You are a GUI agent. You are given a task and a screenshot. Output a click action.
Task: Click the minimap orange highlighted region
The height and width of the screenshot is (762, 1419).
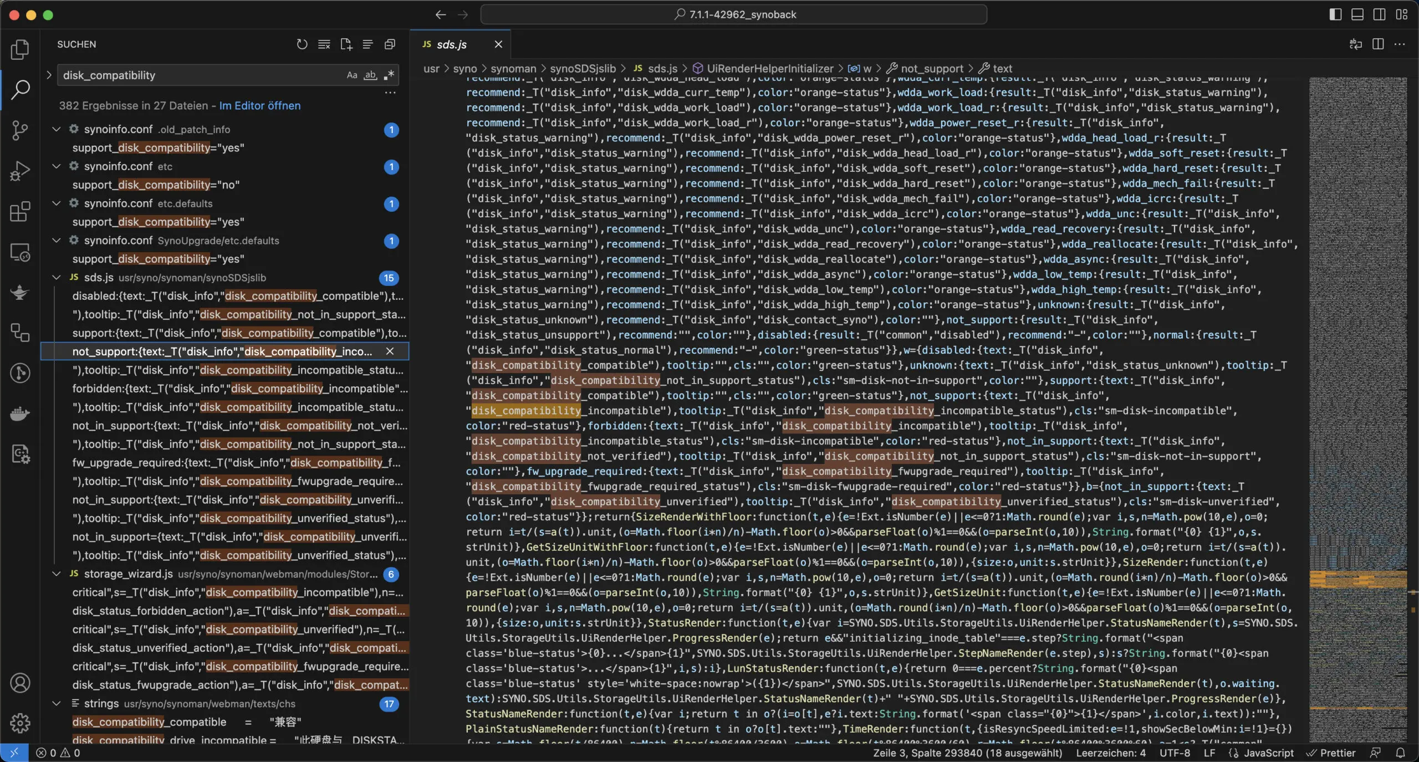(1357, 580)
